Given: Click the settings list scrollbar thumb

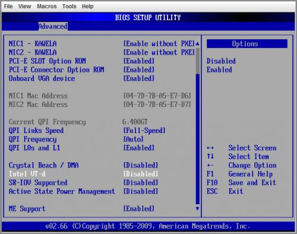Looking at the screenshot, I should pyautogui.click(x=198, y=61).
